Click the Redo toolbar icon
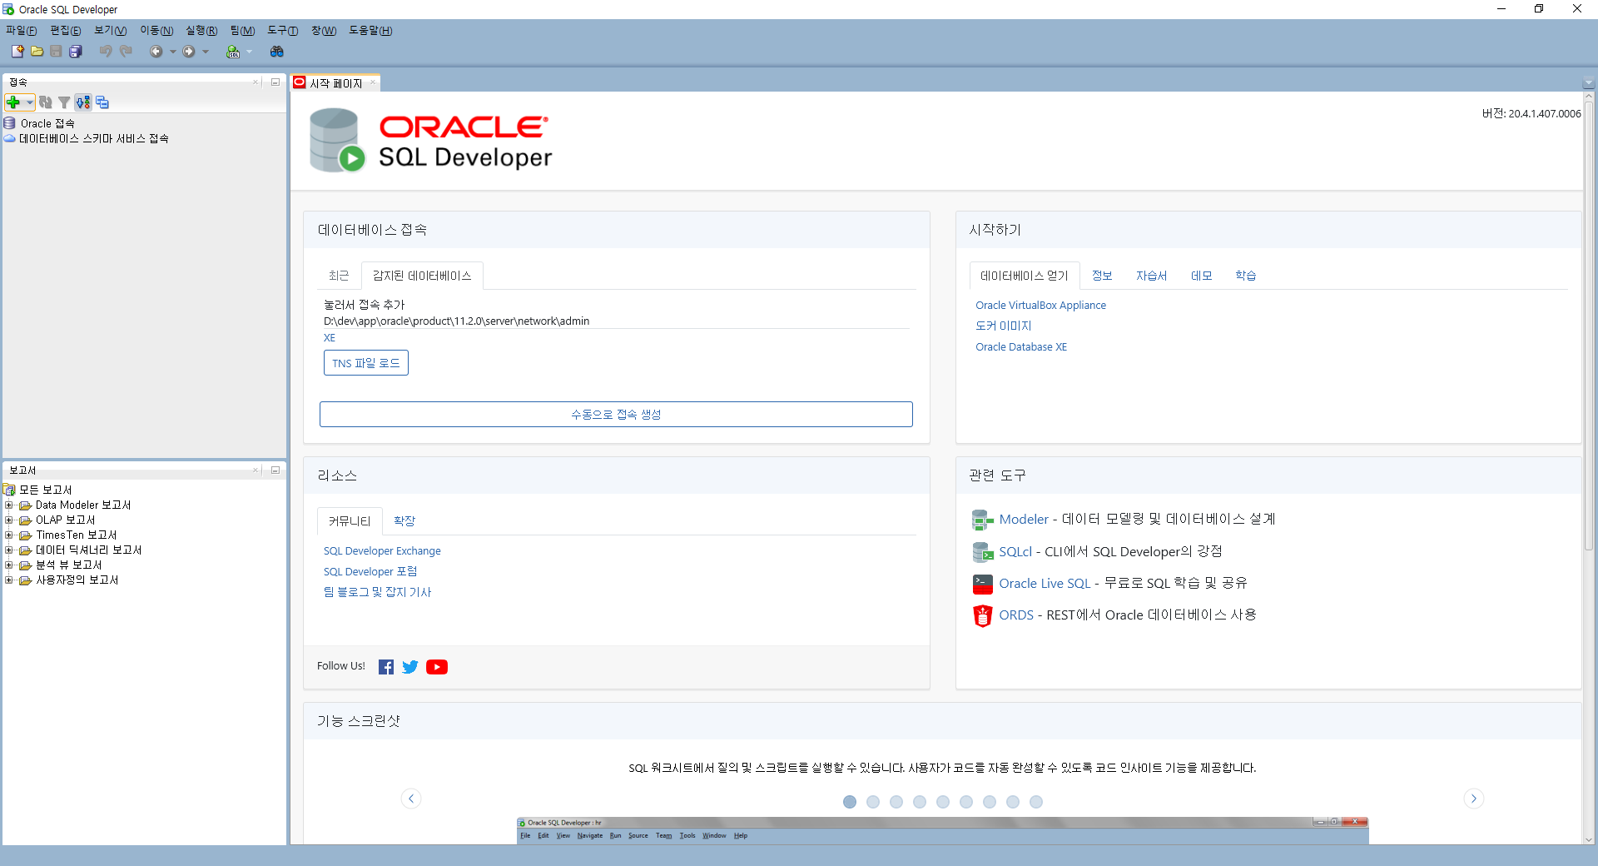Viewport: 1598px width, 866px height. (126, 52)
